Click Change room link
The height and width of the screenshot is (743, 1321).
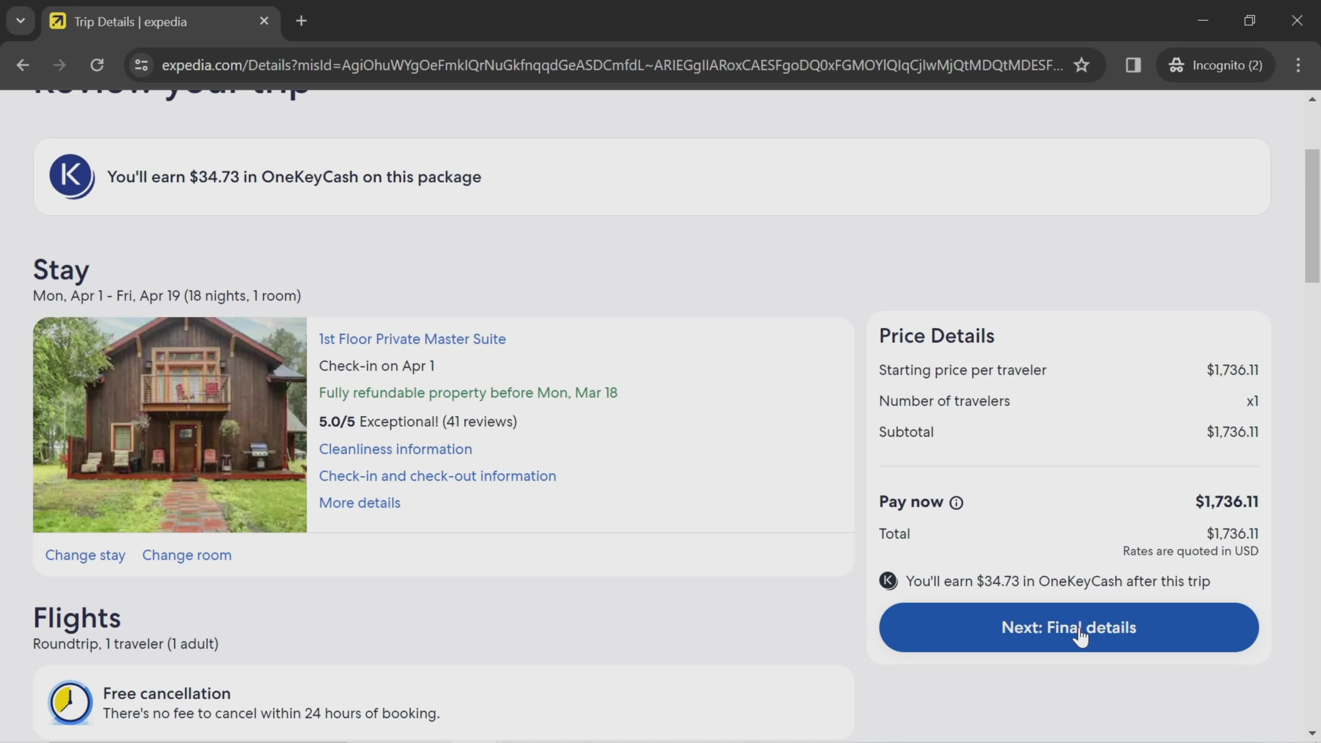(187, 555)
